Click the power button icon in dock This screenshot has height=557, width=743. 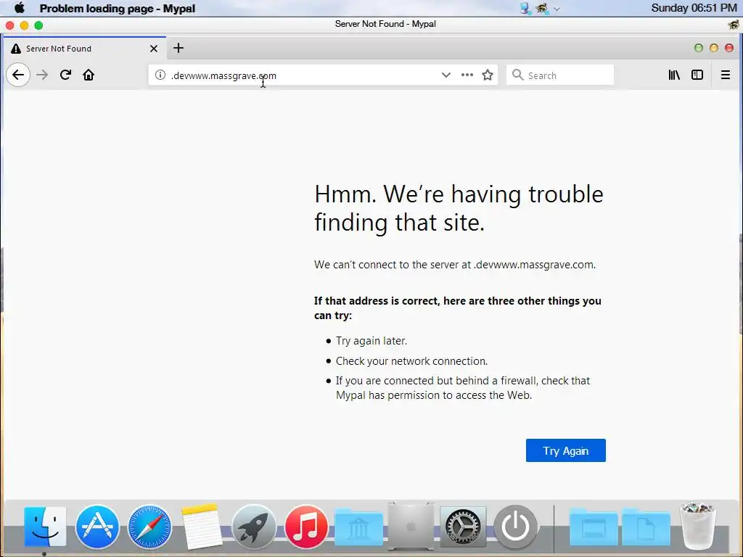click(x=516, y=527)
